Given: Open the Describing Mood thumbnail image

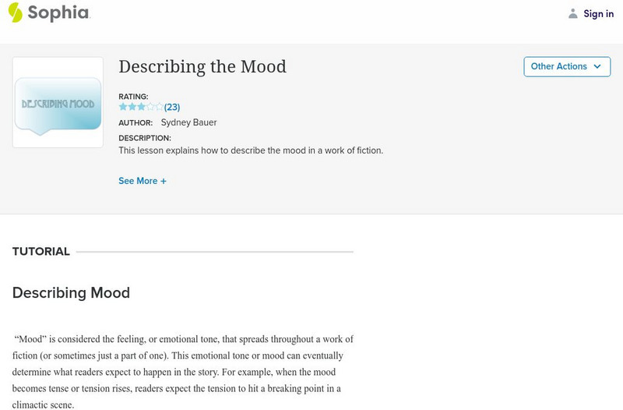Looking at the screenshot, I should pos(58,103).
